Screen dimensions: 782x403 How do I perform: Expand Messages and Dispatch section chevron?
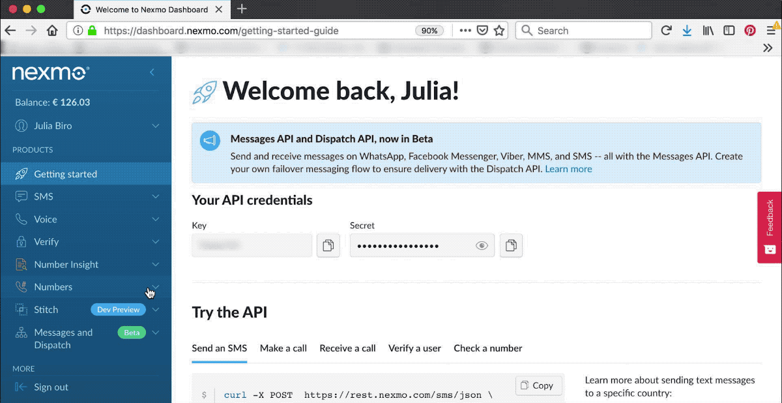tap(156, 333)
